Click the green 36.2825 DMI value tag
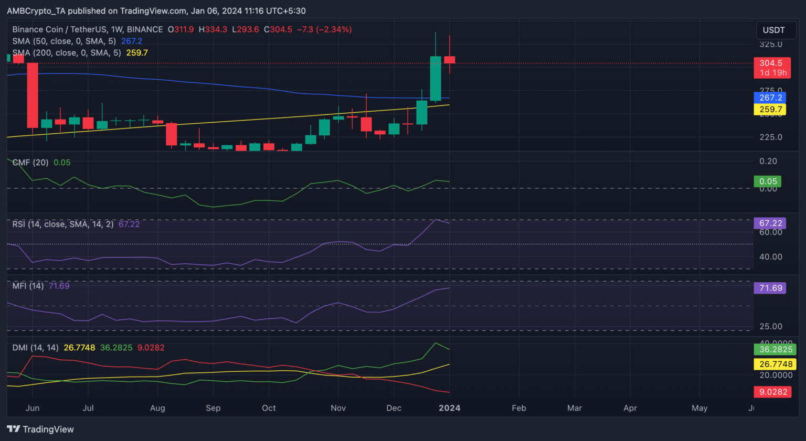Screen dimensions: 806x441 coord(775,349)
